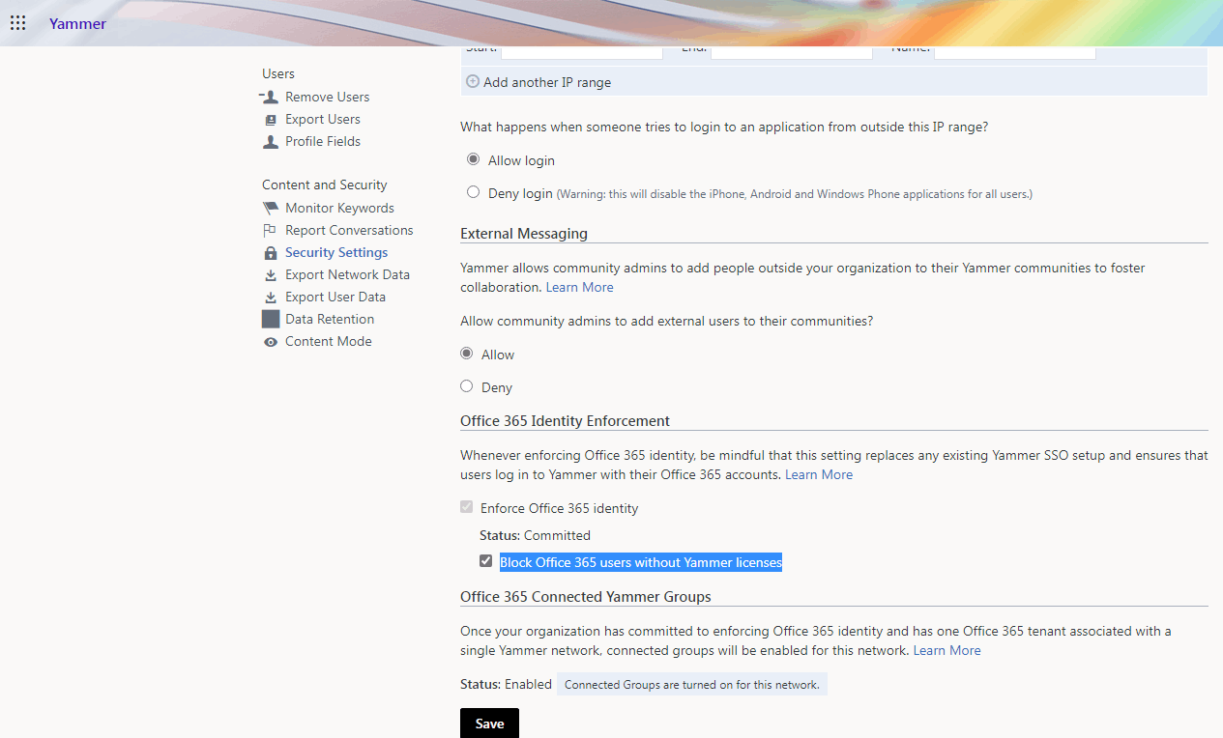Select Deny for external users radio

(x=466, y=386)
